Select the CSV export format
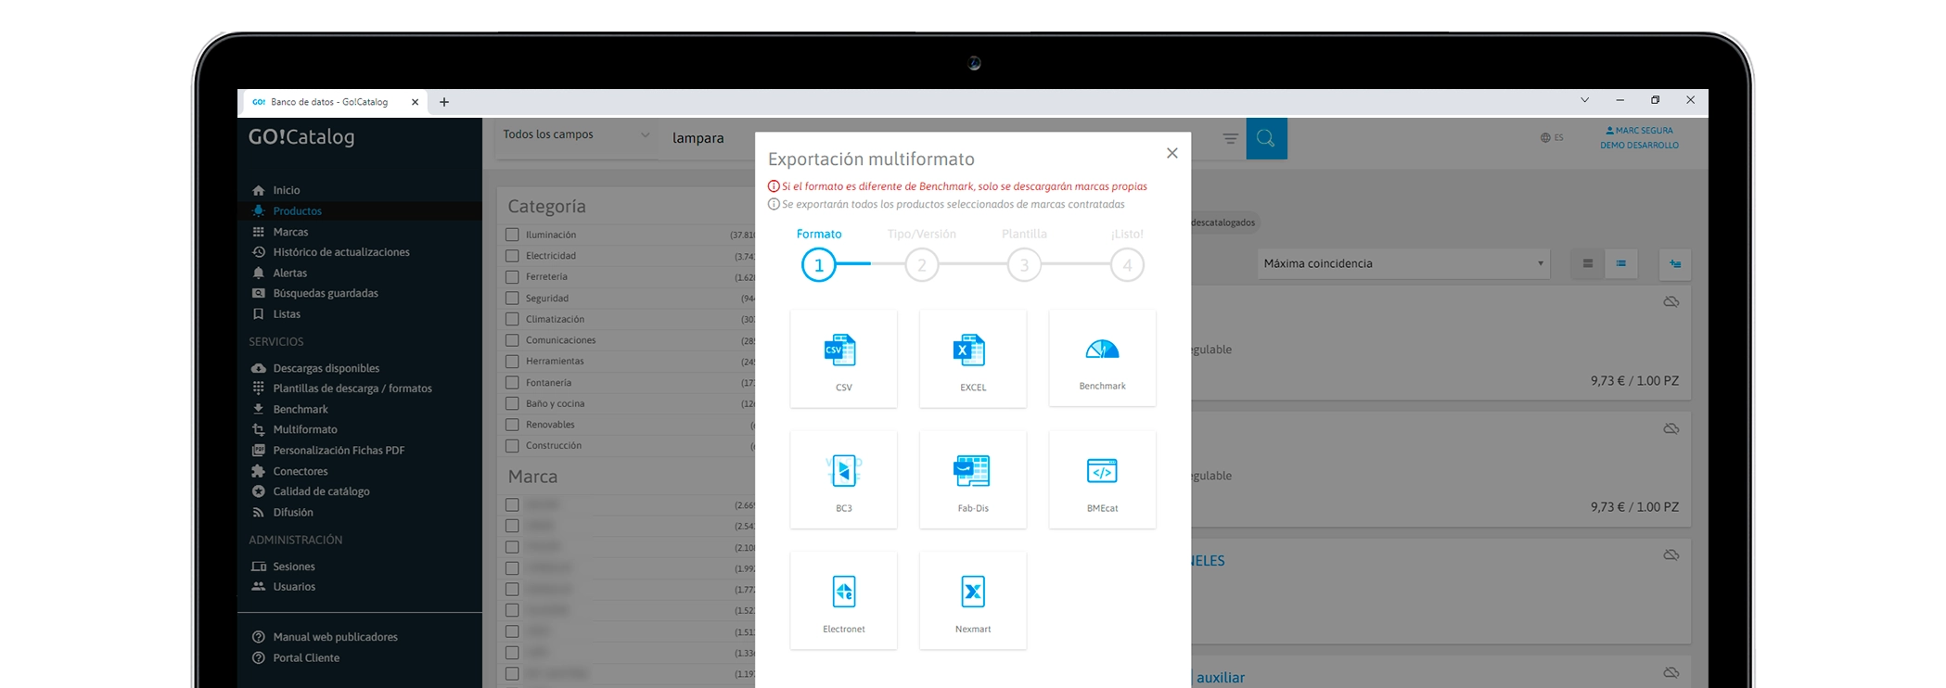The image size is (1946, 688). tap(843, 359)
